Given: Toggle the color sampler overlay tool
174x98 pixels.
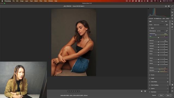Looking at the screenshot, I should [x=172, y=88].
